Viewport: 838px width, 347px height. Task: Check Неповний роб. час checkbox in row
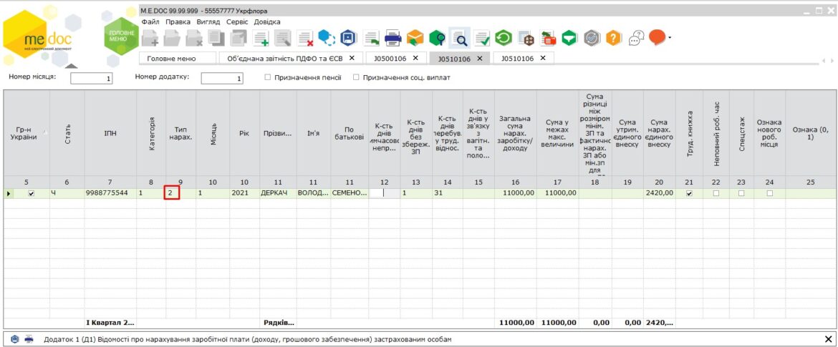point(716,193)
